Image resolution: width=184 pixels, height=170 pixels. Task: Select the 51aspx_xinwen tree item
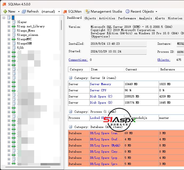[27, 35]
